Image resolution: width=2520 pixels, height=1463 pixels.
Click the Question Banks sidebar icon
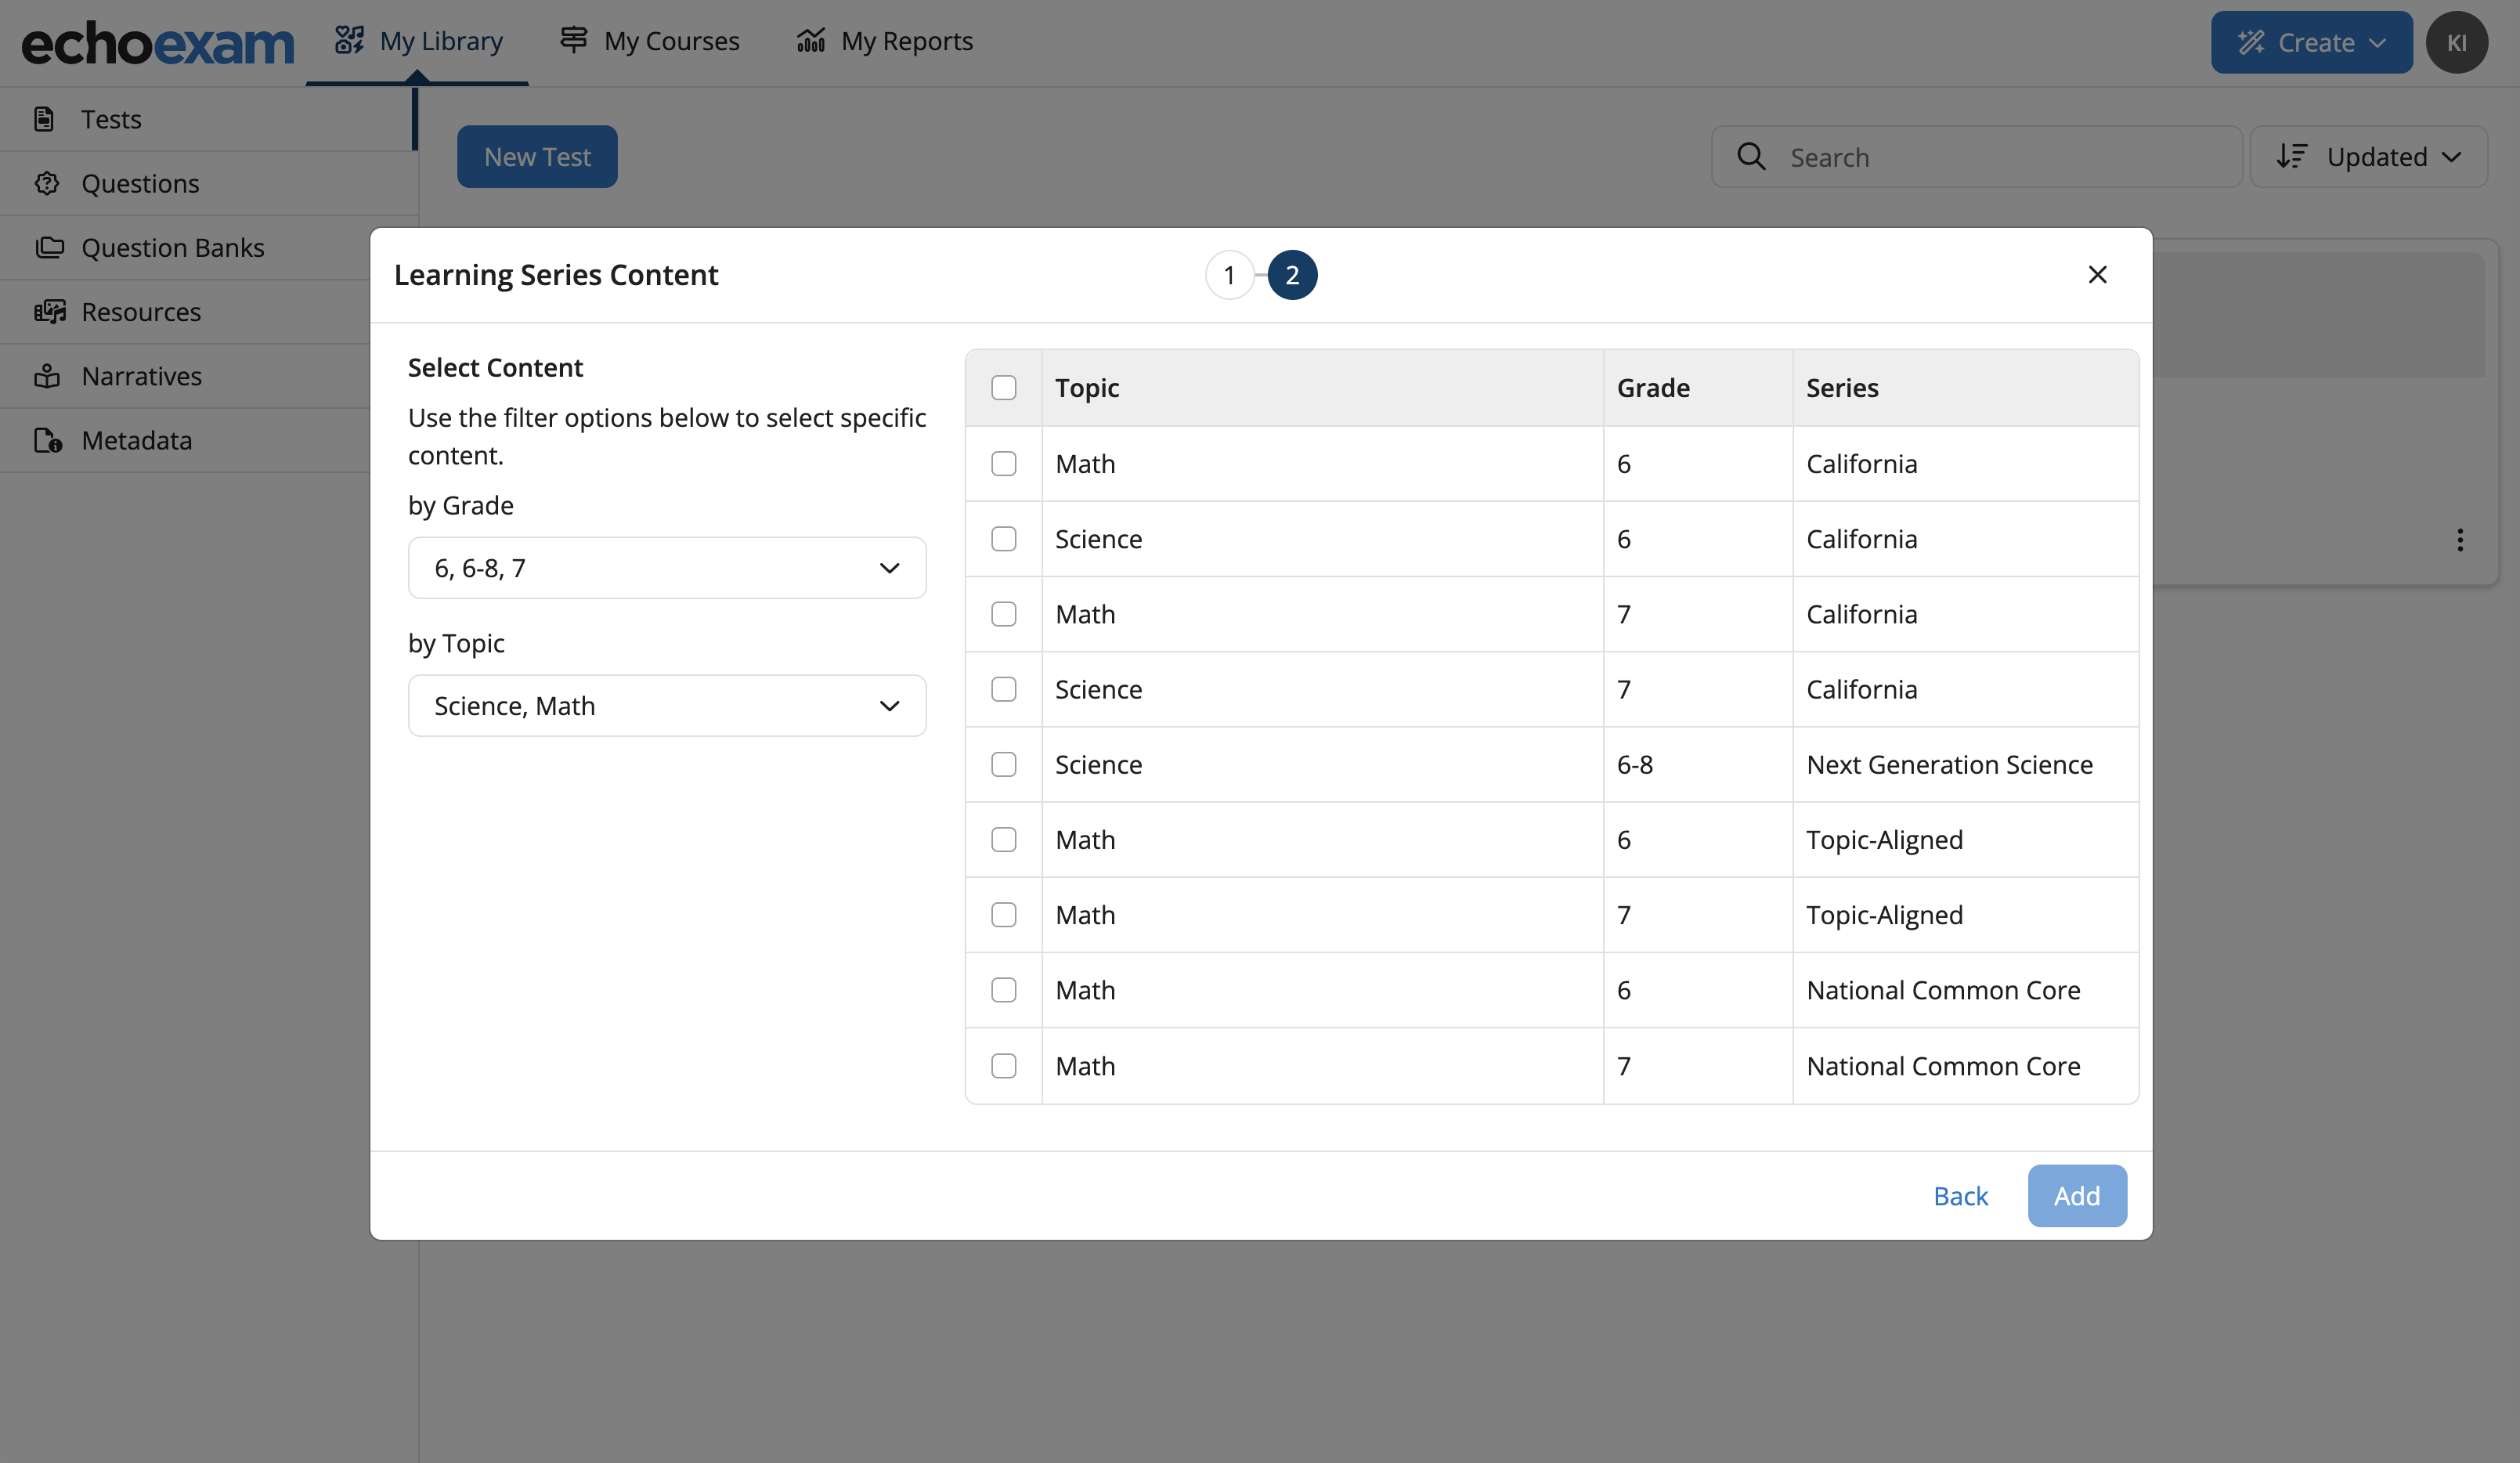(x=49, y=247)
